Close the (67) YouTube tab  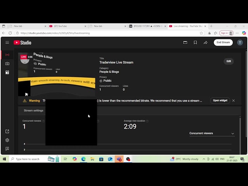[85, 26]
